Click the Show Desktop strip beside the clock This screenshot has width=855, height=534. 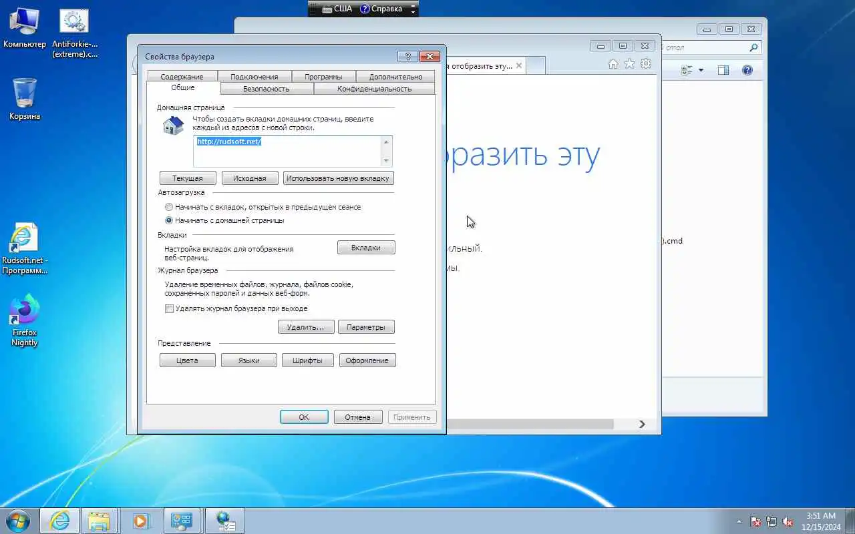click(x=850, y=521)
